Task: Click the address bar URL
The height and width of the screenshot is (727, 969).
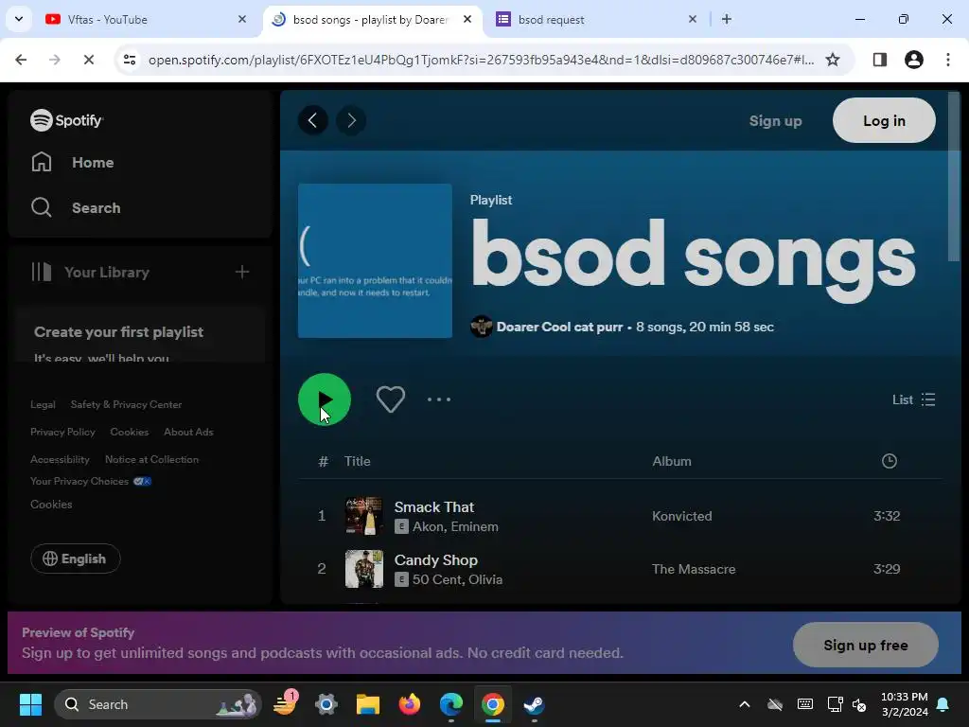Action: [481, 60]
